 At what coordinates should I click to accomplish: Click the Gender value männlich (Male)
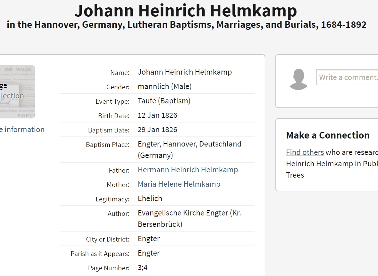click(x=164, y=87)
